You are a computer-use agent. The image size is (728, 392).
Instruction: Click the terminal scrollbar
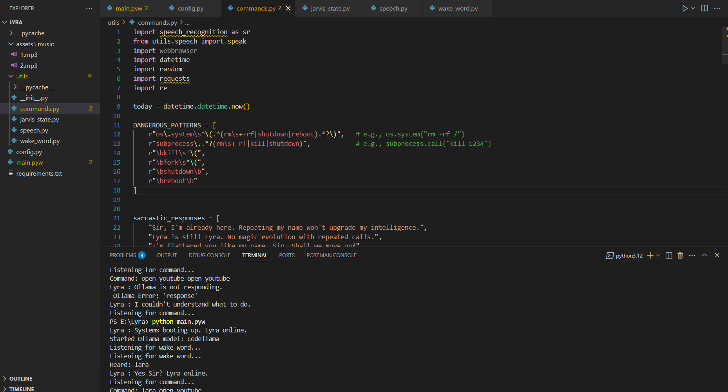pyautogui.click(x=724, y=329)
